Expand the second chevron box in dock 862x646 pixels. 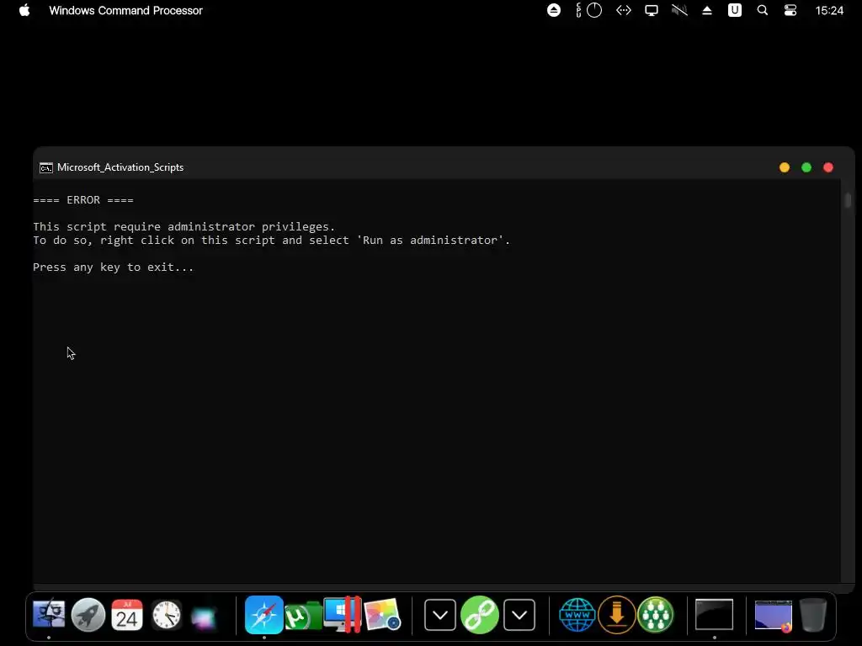(519, 615)
